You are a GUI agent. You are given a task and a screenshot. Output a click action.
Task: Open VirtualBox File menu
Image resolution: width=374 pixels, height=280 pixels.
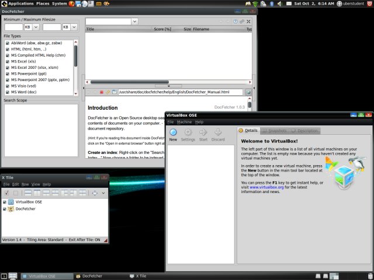(170, 122)
